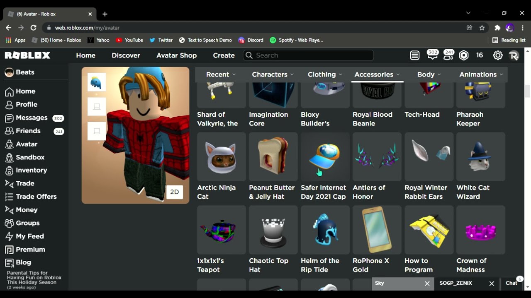
Task: Equip Royal Winter Rabbit Ears
Action: coord(429,157)
